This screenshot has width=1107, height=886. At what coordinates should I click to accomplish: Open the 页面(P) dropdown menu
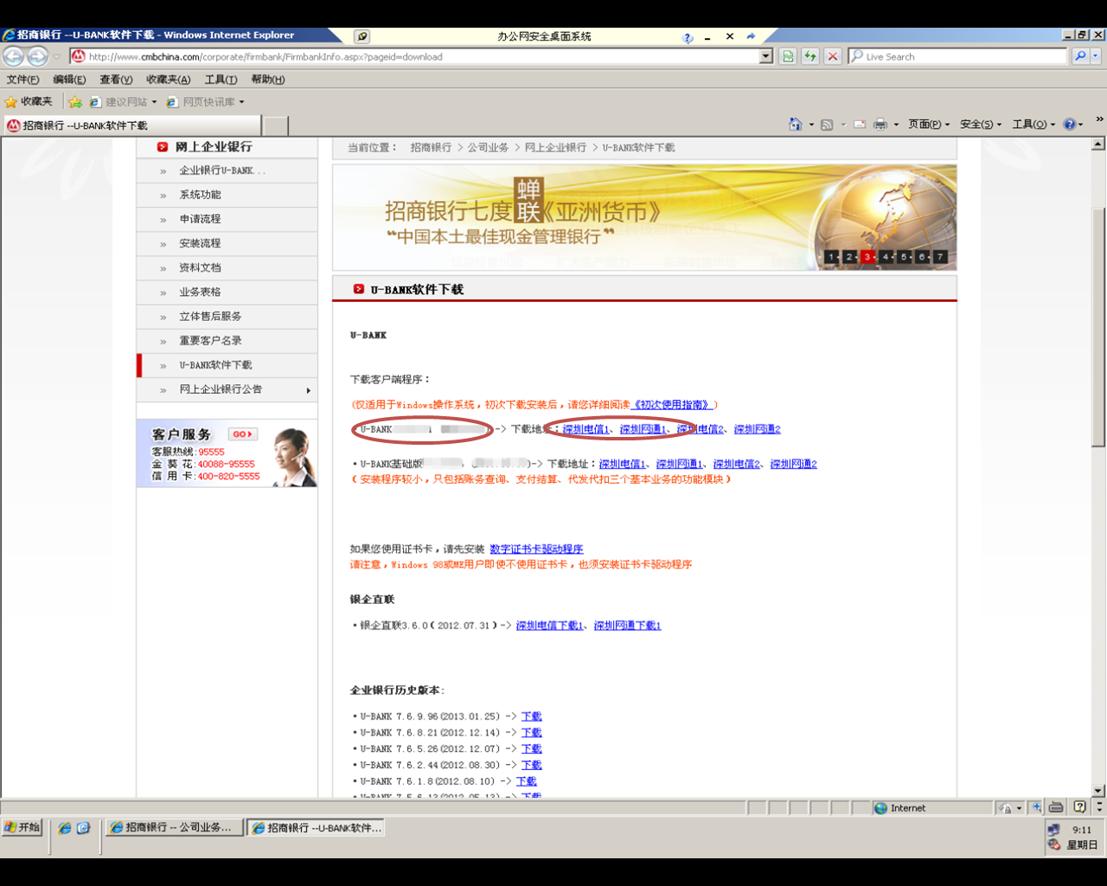click(x=929, y=125)
